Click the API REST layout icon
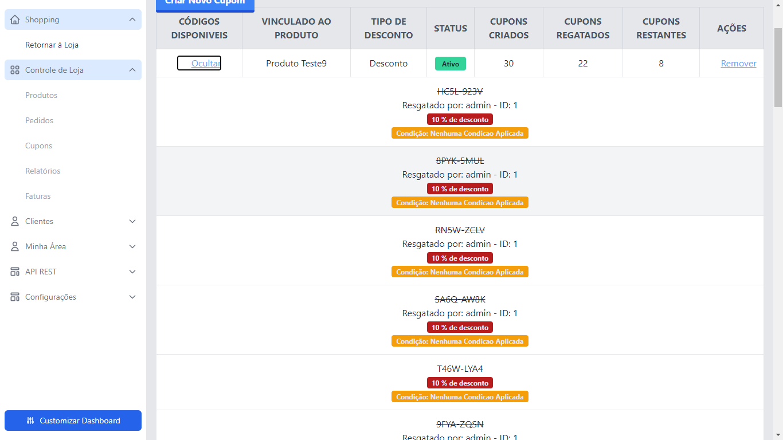The image size is (783, 440). [x=15, y=272]
